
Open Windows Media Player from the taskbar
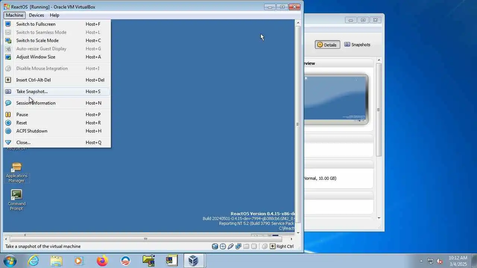[x=79, y=261]
